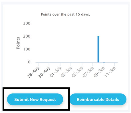Select the 100 y-axis value

[27, 49]
